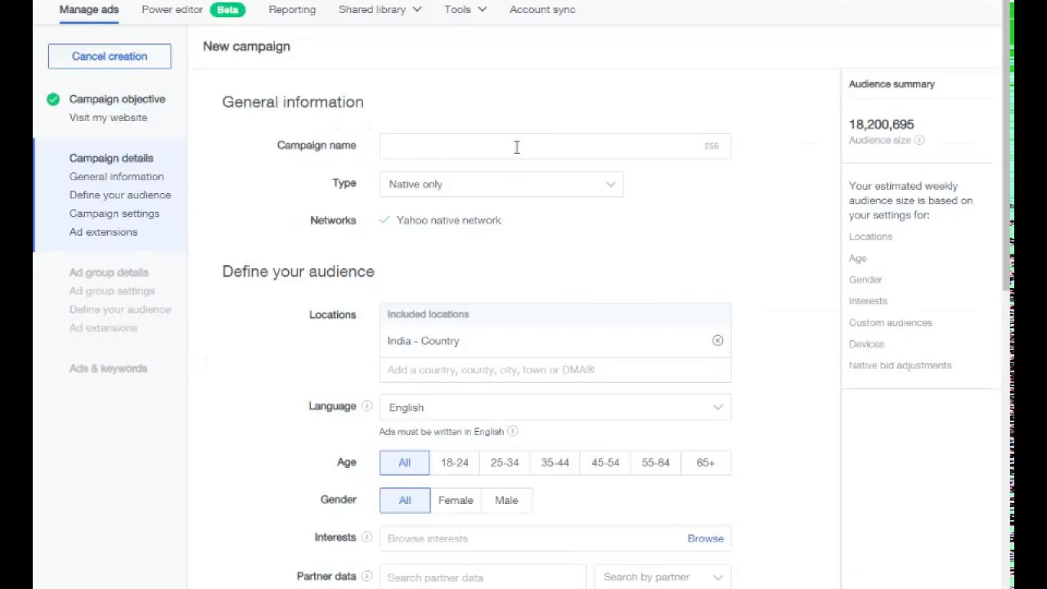Click info icon beside English ads note

click(513, 431)
